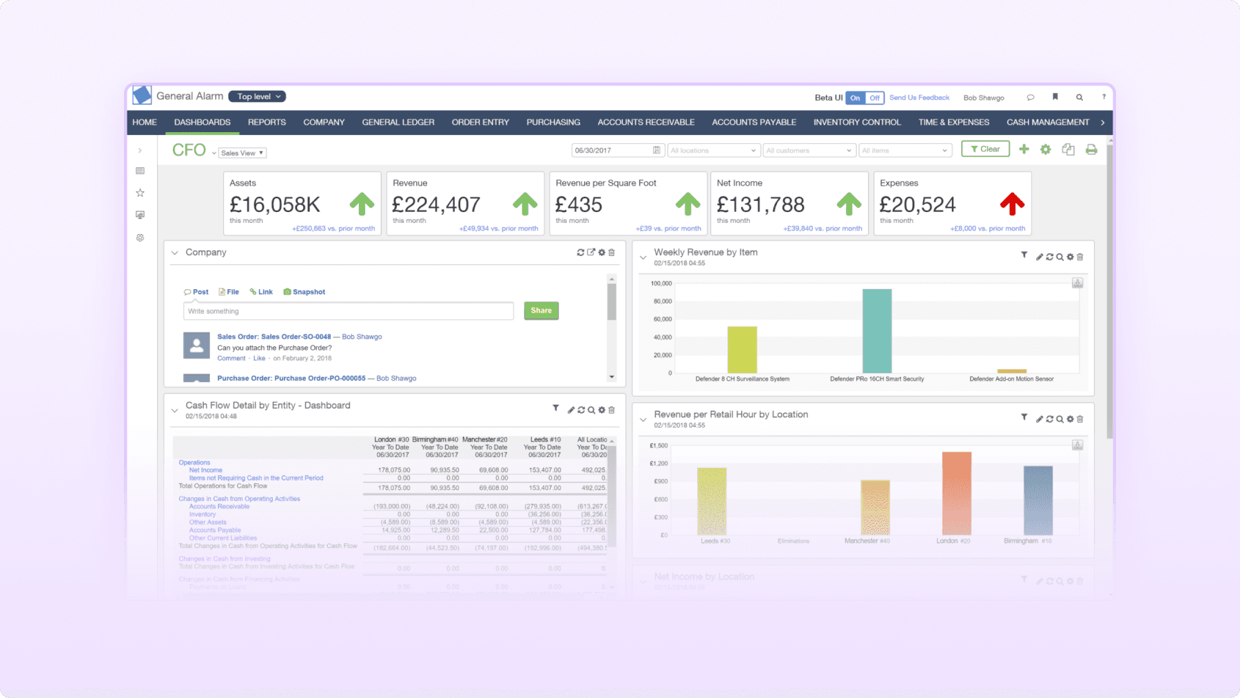
Task: Open the All customers dropdown
Action: [809, 150]
